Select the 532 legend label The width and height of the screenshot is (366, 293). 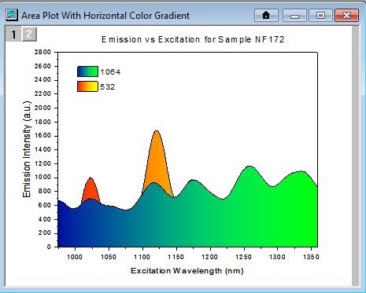(108, 86)
